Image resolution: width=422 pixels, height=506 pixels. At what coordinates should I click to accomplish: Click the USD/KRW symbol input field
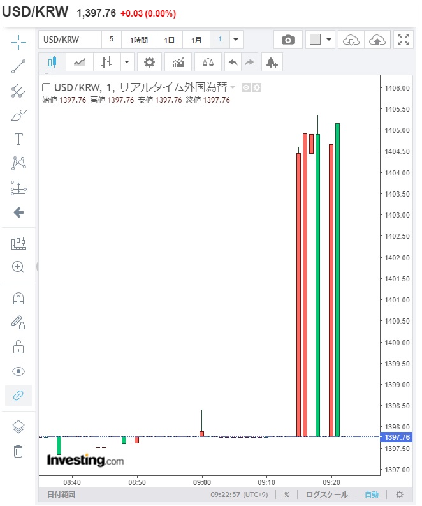70,40
